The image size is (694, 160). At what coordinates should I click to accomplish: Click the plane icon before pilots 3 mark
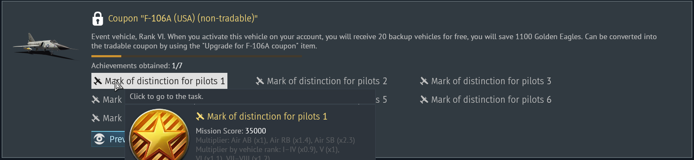pos(424,81)
